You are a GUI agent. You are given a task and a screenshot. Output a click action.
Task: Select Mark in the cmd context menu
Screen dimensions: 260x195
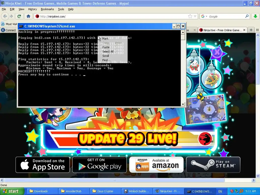pos(113,39)
